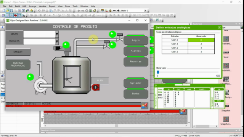Click the navigate Forward arrow icon
The height and width of the screenshot is (137, 244).
coord(83,11)
